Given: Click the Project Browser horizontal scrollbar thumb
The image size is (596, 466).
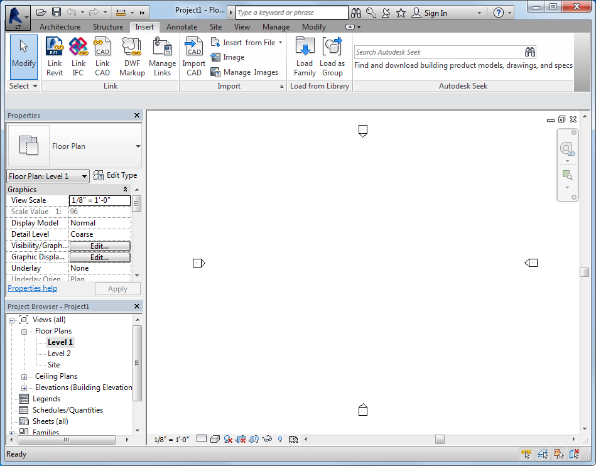Looking at the screenshot, I should 67,440.
